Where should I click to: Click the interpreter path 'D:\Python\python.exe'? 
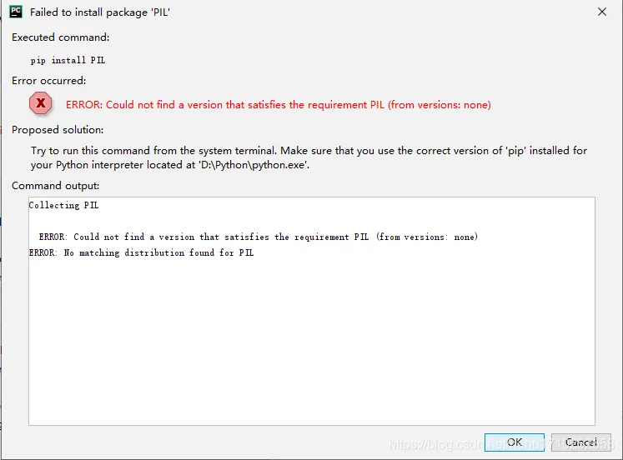point(254,165)
